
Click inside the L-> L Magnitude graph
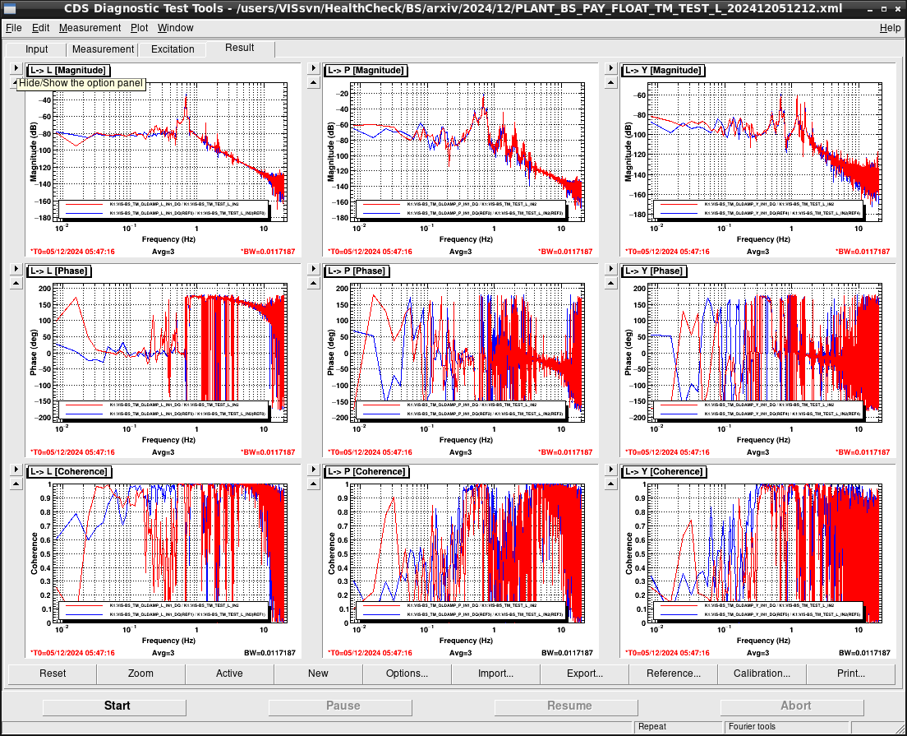pyautogui.click(x=170, y=151)
